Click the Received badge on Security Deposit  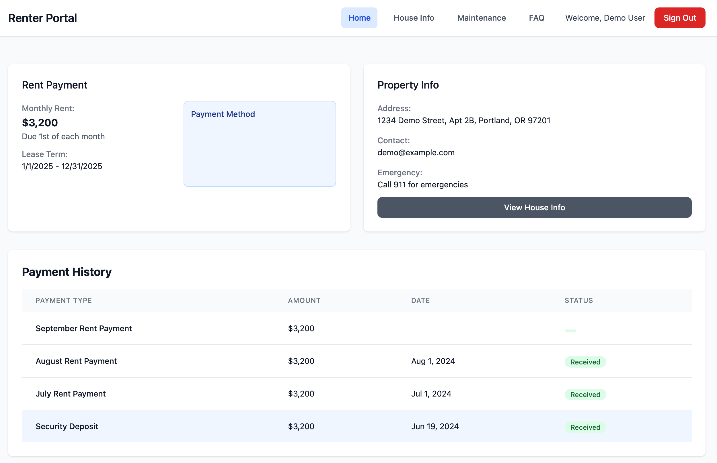tap(584, 427)
